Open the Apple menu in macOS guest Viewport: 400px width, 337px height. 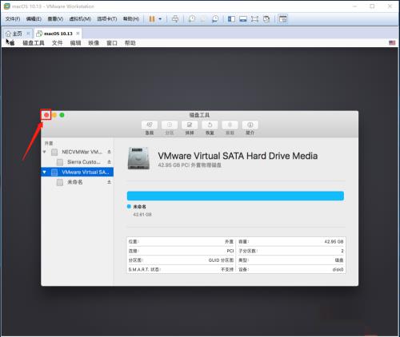tap(11, 42)
